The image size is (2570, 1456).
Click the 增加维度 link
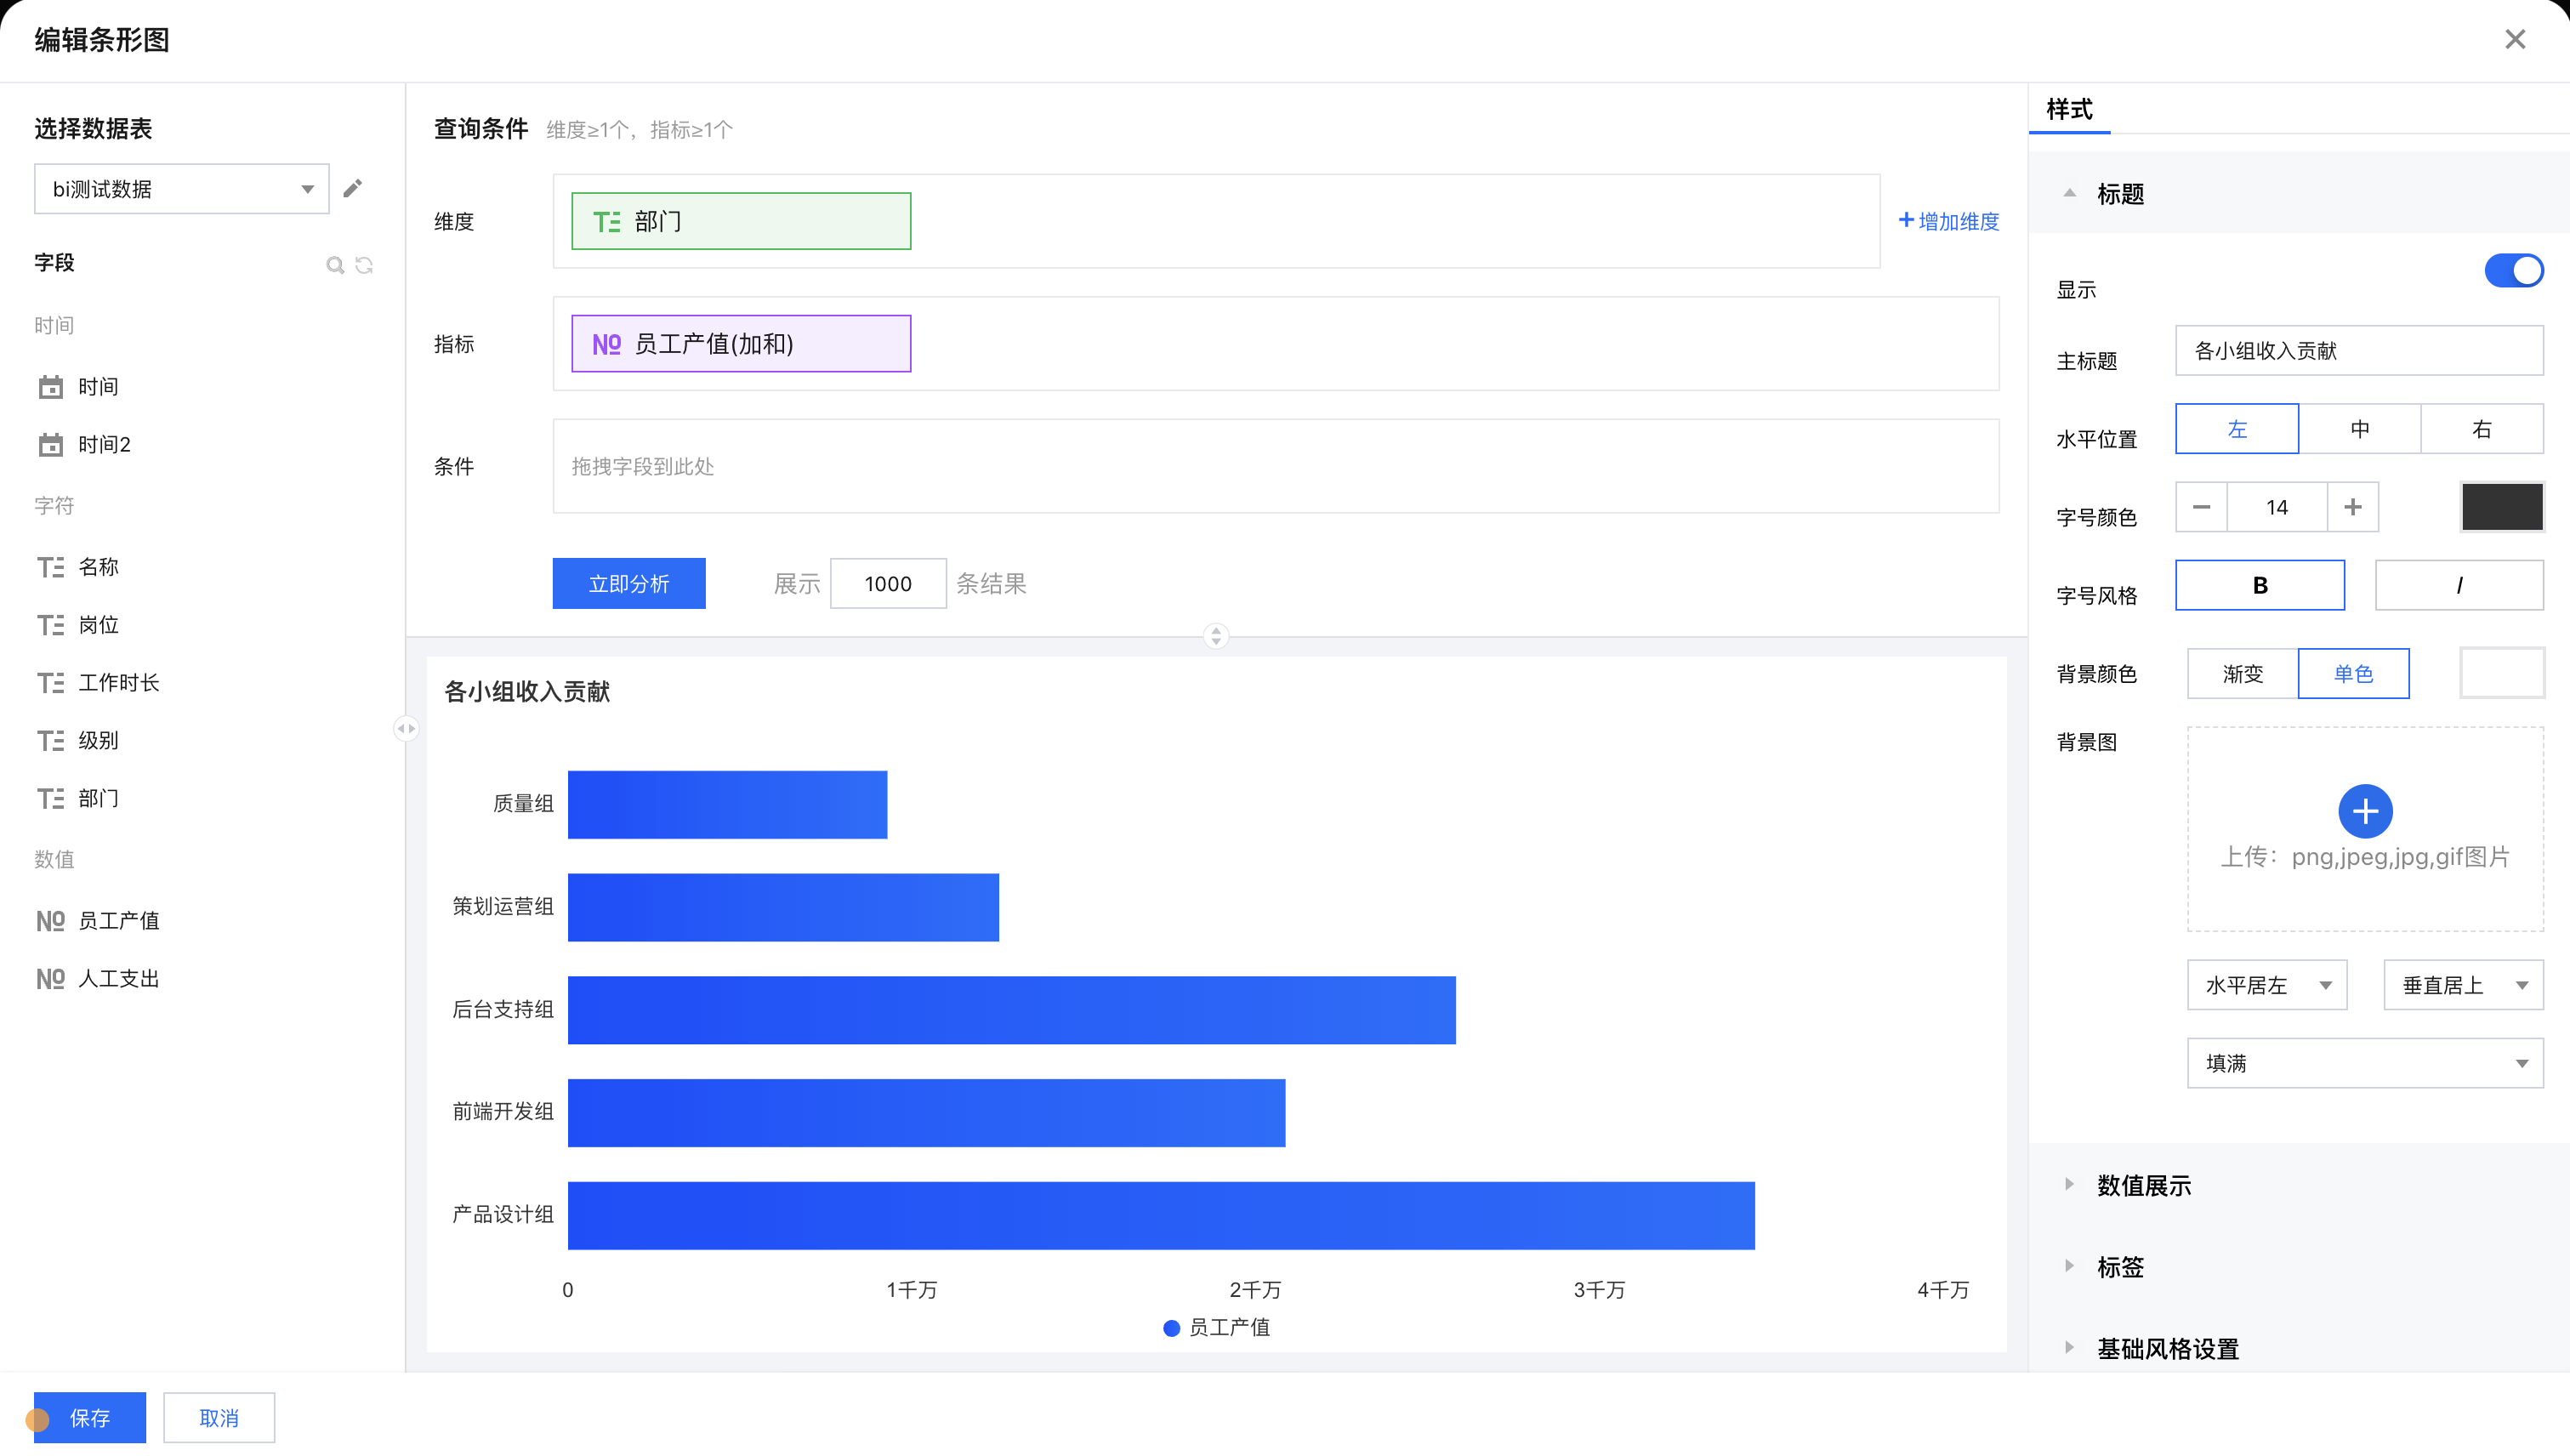coord(1948,221)
